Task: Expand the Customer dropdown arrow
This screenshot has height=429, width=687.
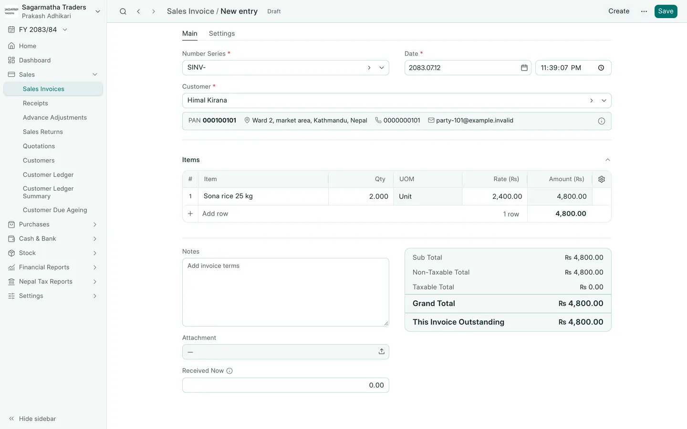Action: [x=604, y=101]
